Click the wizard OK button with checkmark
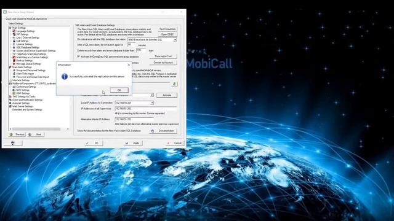The image size is (394, 221). click(x=94, y=143)
